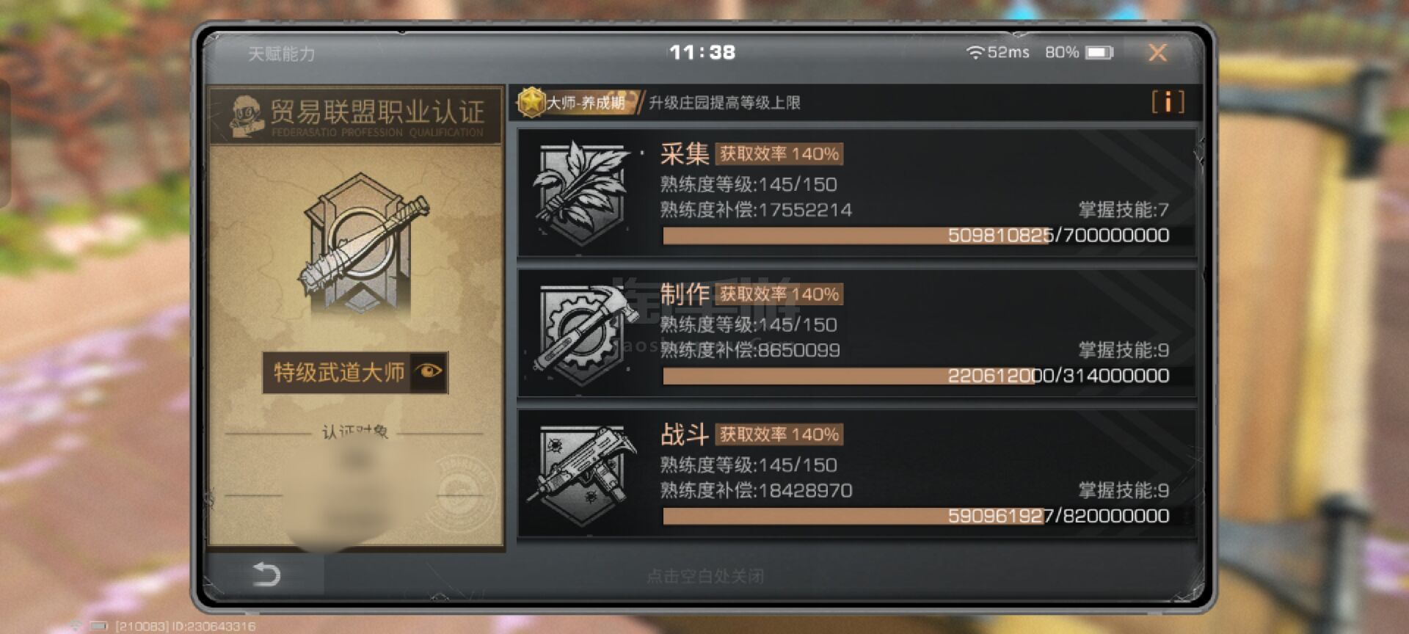Open the info bracket icon
Image resolution: width=1409 pixels, height=634 pixels.
click(x=1168, y=101)
